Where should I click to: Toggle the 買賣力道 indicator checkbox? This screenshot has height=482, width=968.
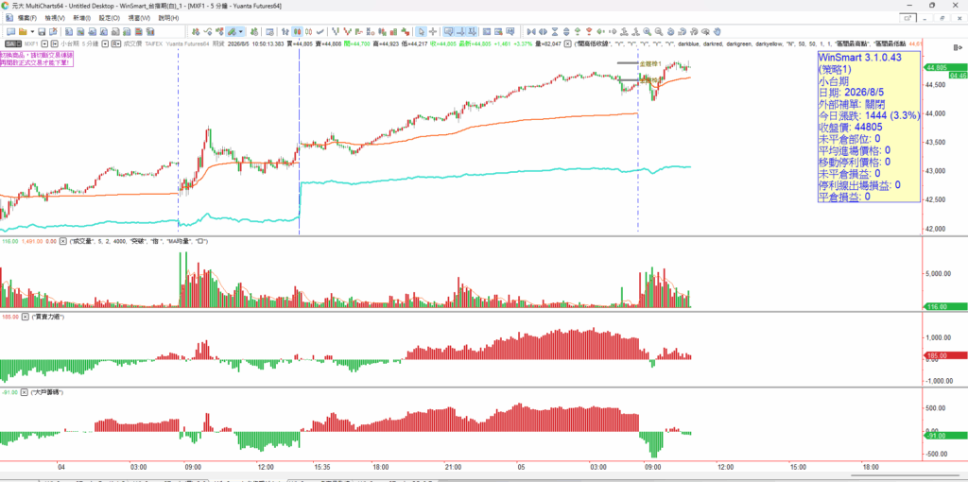pos(26,317)
